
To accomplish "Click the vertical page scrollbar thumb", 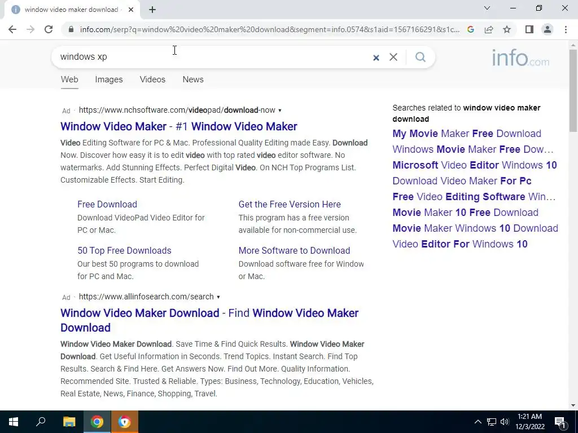I will pyautogui.click(x=573, y=90).
